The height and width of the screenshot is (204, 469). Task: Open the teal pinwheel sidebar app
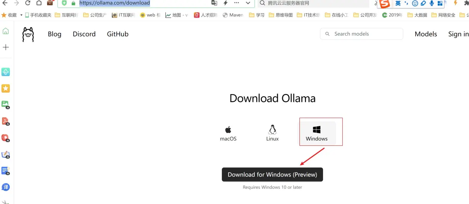point(6,72)
